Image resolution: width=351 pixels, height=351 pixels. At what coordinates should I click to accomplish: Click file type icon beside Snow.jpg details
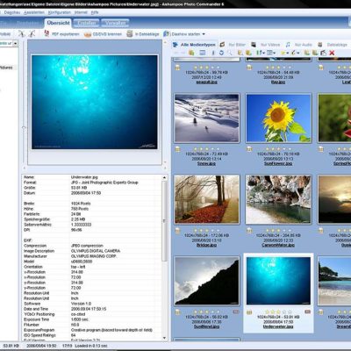(177, 149)
